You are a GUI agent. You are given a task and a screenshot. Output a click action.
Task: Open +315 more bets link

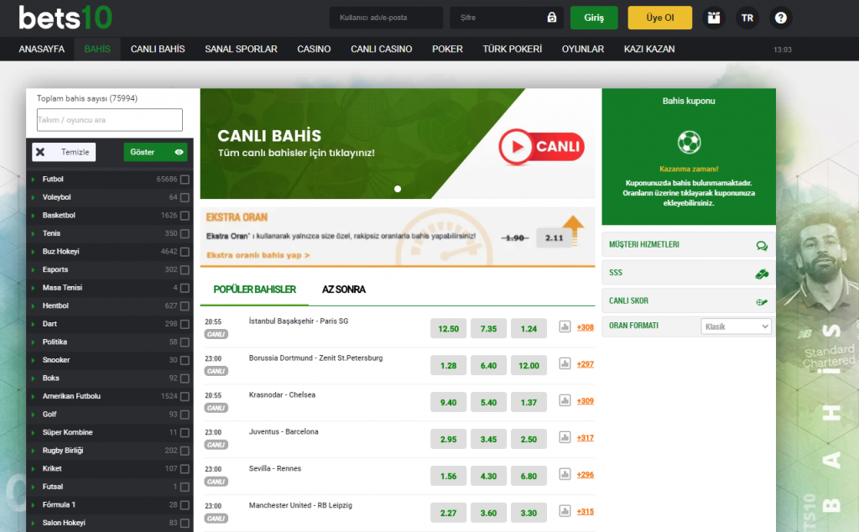(585, 511)
